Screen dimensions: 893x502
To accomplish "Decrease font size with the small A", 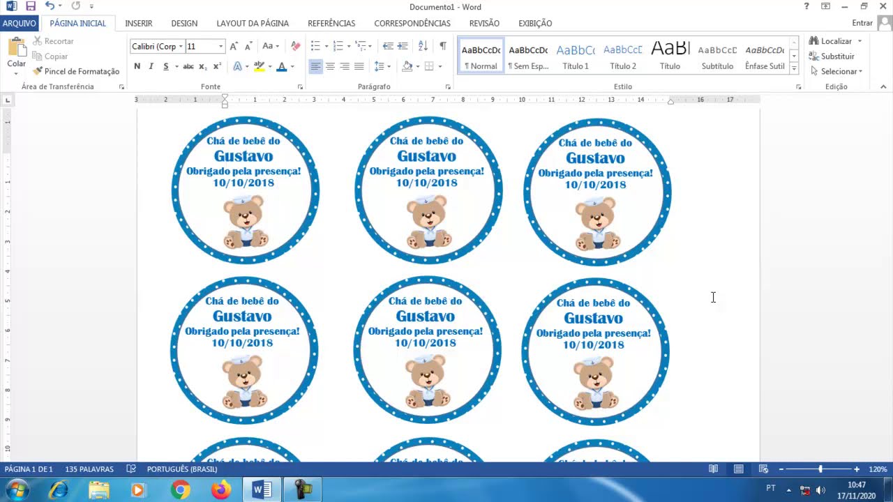I will pyautogui.click(x=248, y=46).
